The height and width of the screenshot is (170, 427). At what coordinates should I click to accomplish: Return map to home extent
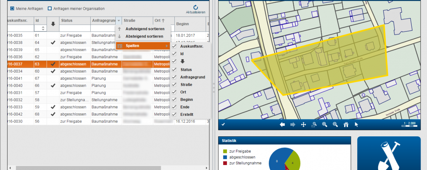[x=346, y=125]
